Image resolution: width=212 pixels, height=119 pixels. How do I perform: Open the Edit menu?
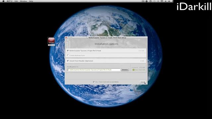[x=16, y=1]
